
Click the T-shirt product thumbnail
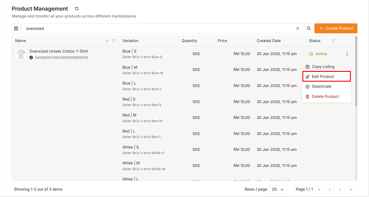[20, 54]
